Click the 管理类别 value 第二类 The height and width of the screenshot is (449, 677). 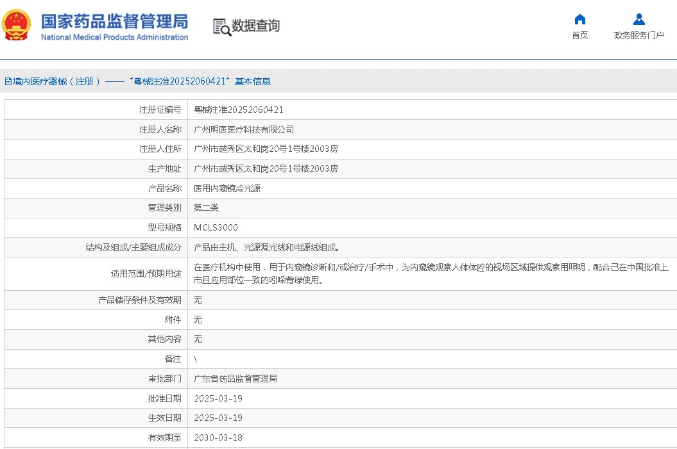coord(206,208)
